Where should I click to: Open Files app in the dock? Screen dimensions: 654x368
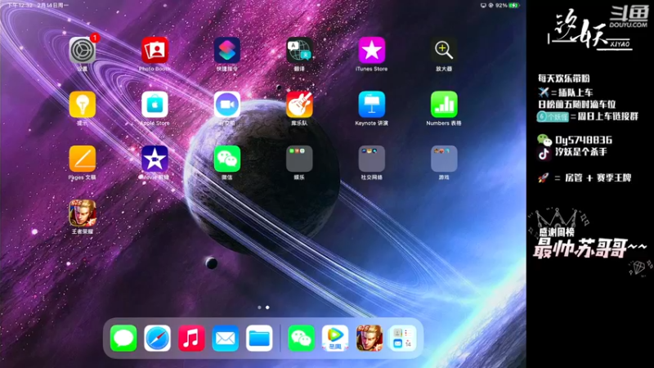click(259, 338)
